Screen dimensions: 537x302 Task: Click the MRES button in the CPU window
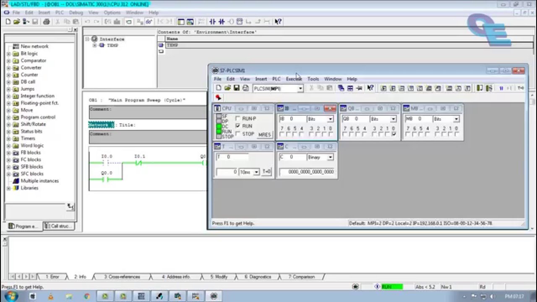click(264, 135)
